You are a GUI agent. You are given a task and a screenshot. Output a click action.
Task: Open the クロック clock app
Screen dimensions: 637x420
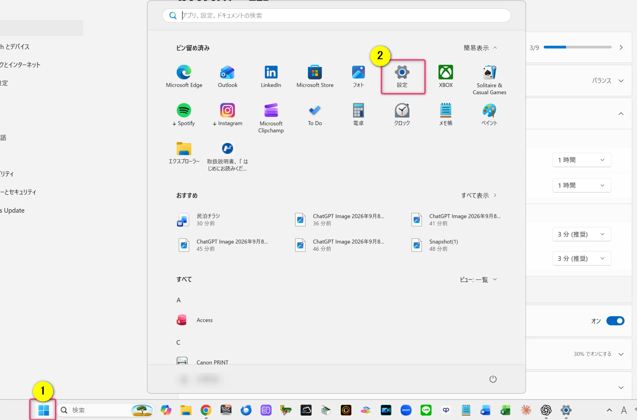click(402, 115)
